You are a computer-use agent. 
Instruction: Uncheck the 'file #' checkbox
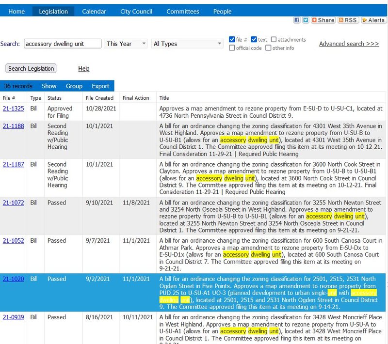(232, 39)
